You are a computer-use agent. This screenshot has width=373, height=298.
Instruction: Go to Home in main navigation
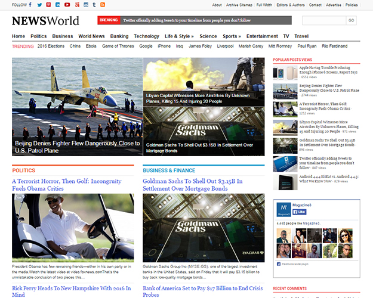(19, 36)
